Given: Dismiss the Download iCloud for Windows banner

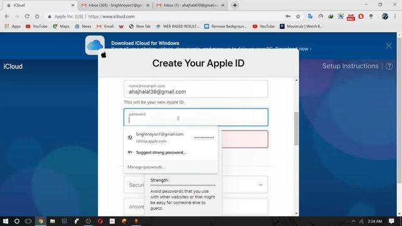Looking at the screenshot, I should [x=389, y=46].
